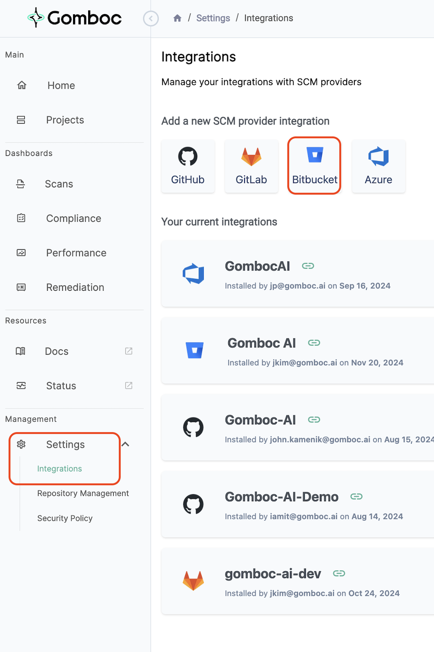Open the Status resource link

[61, 386]
